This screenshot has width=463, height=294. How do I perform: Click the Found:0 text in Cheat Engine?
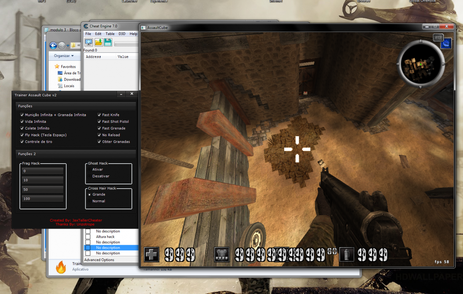tap(90, 50)
